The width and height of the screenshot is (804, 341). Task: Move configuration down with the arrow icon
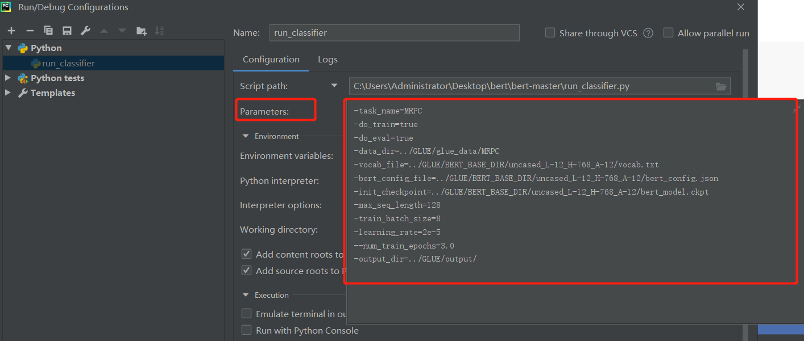coord(122,31)
